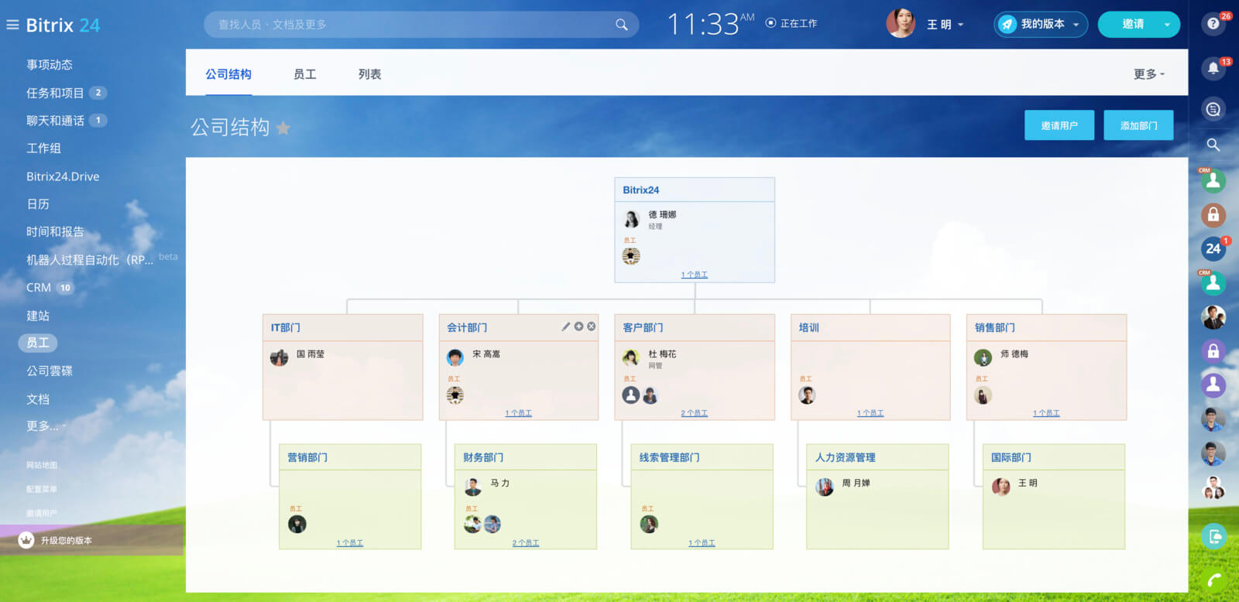Click 马 力 avatar in 财务部门

click(473, 487)
